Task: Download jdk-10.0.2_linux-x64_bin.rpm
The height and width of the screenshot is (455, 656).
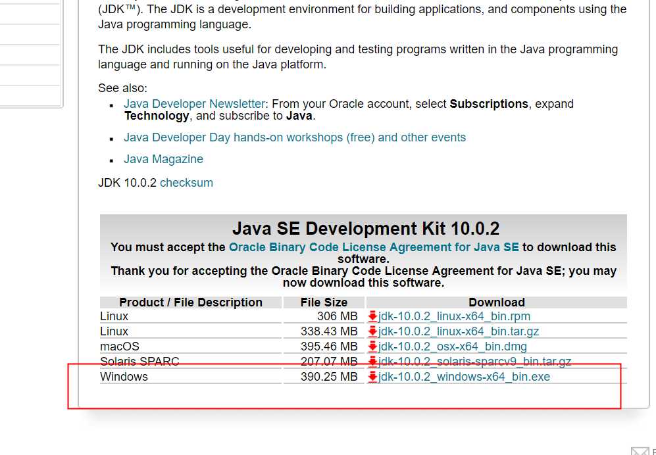Action: point(454,316)
